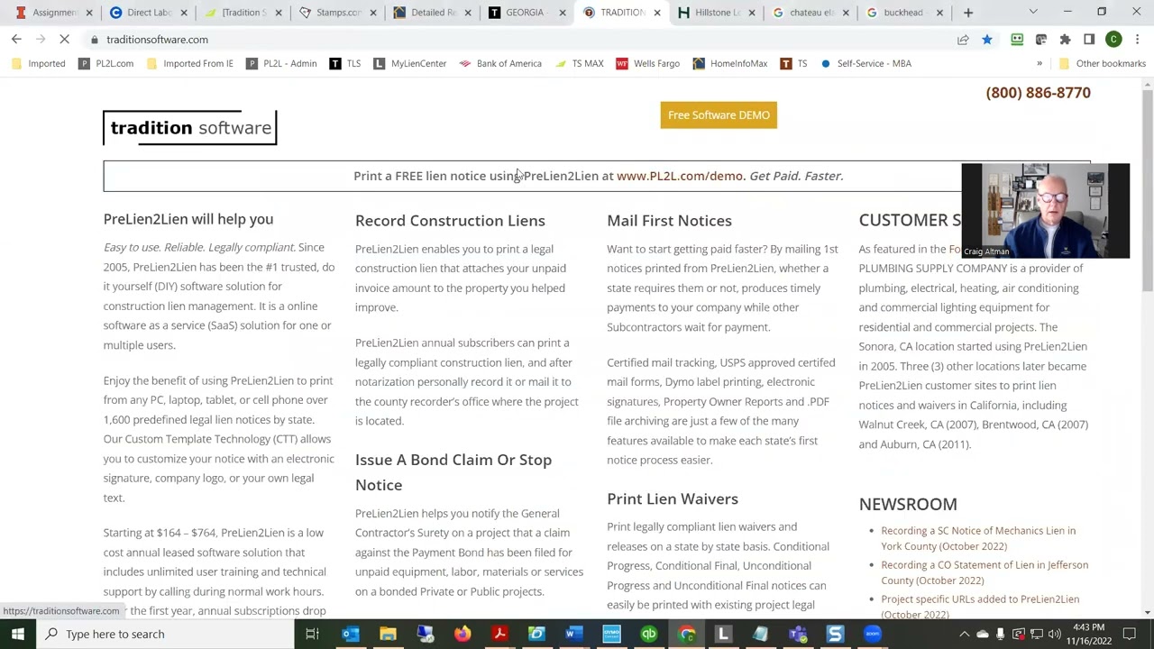This screenshot has height=649, width=1154.
Task: Open DYMO Connect from the taskbar
Action: 611,634
